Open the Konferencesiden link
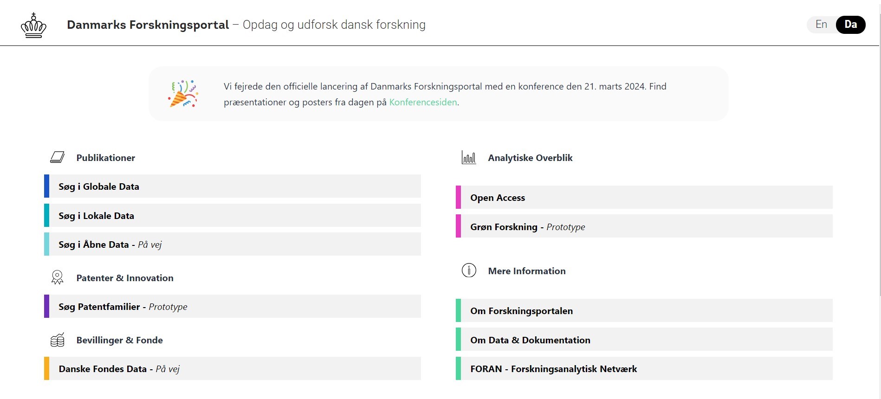 pyautogui.click(x=423, y=102)
